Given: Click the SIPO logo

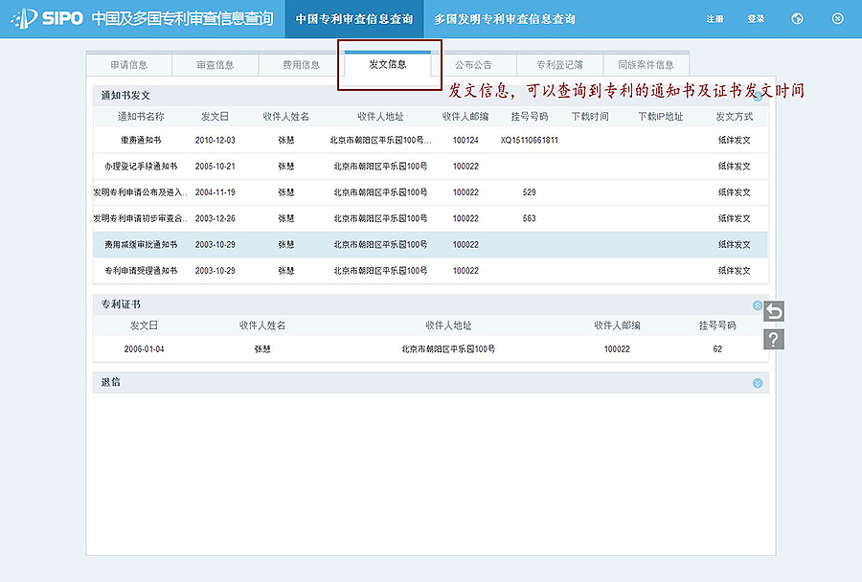Looking at the screenshot, I should point(48,19).
